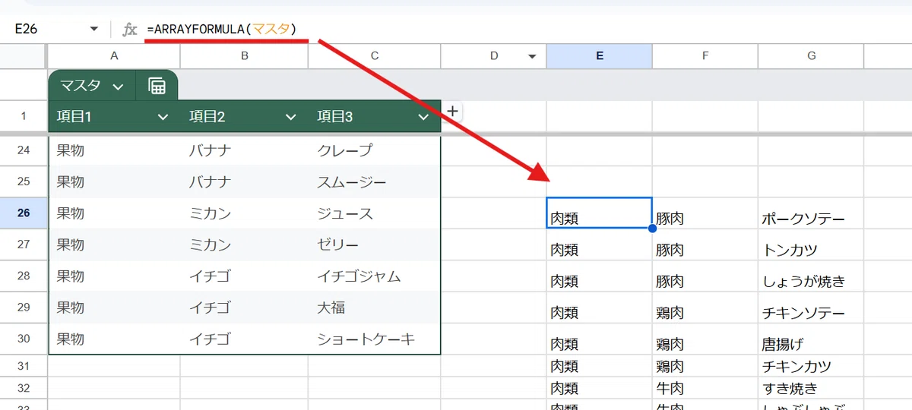Open the table view icon beside マスタ
Image resolution: width=912 pixels, height=410 pixels.
tap(157, 86)
